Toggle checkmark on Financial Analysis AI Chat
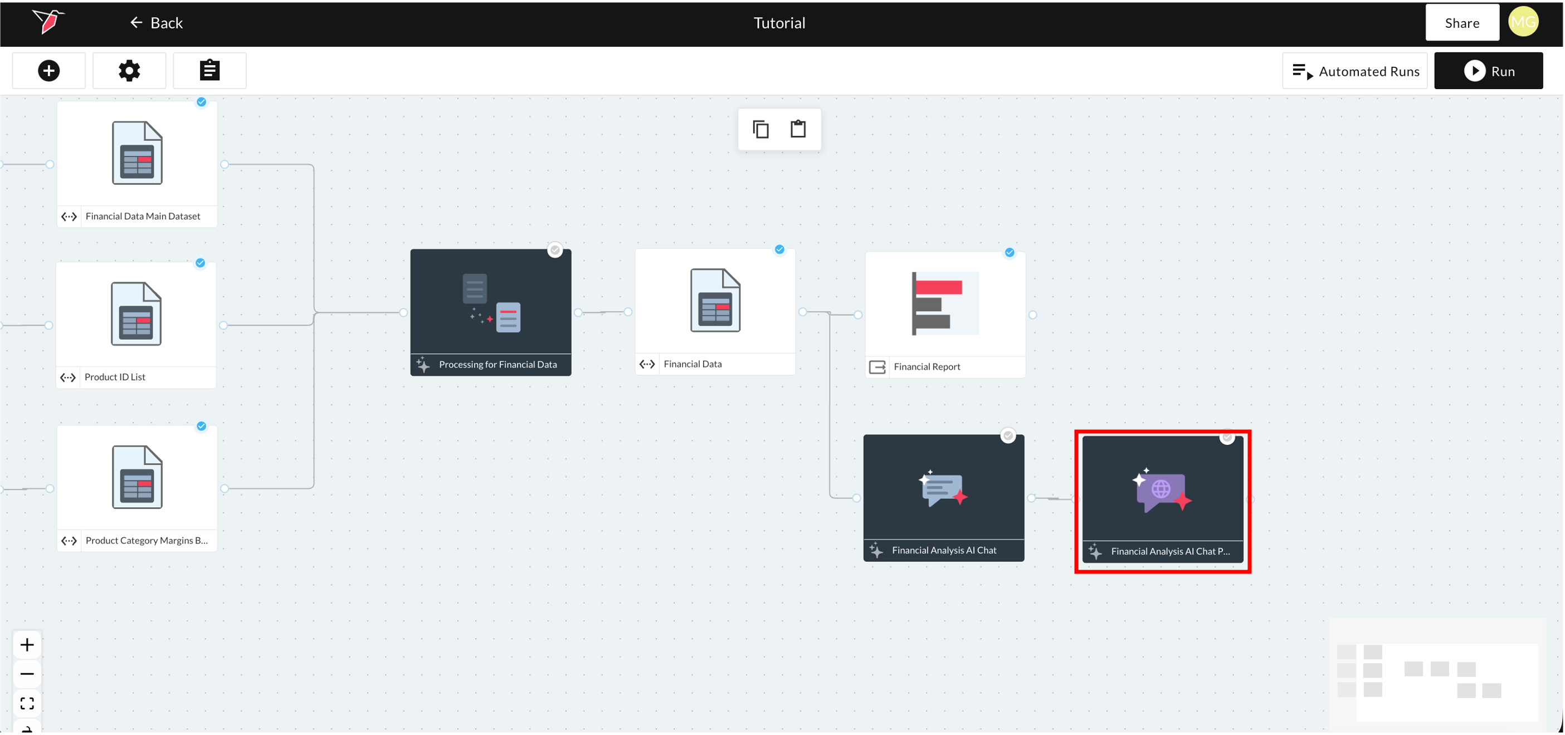 click(x=1008, y=436)
